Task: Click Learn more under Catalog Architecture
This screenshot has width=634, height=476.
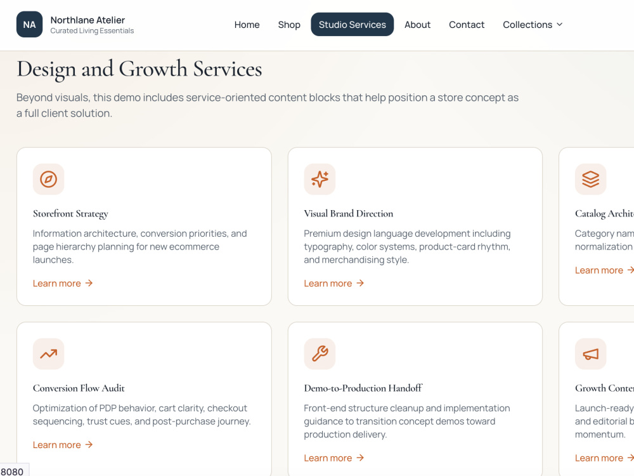Action: tap(604, 270)
